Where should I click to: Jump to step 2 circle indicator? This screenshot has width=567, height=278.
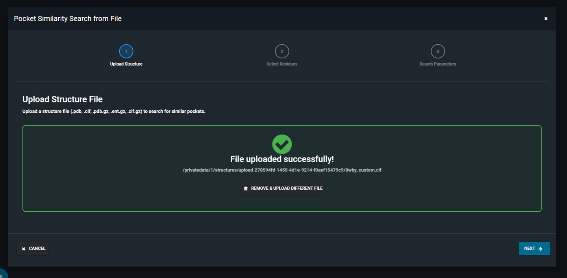pos(282,51)
